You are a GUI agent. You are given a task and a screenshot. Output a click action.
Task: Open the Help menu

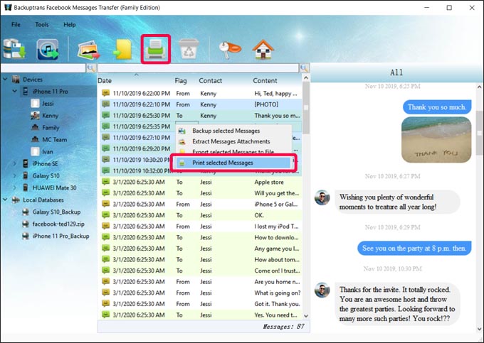[70, 24]
